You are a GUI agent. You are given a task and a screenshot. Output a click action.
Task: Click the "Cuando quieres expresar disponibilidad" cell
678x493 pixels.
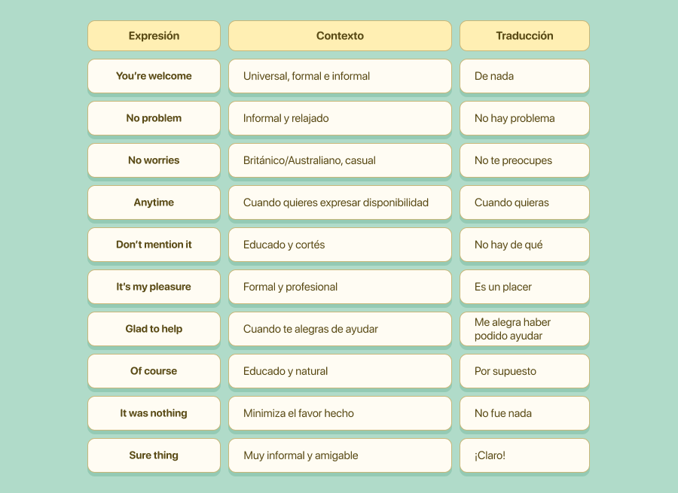(x=340, y=202)
